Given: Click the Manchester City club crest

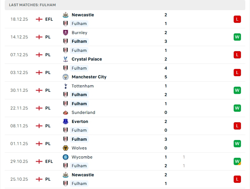Looking at the screenshot, I should [x=66, y=77].
